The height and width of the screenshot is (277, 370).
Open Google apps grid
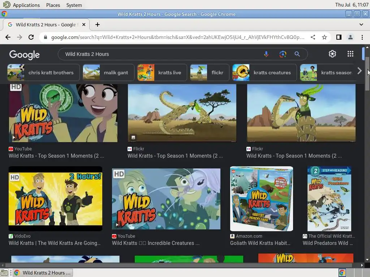[x=350, y=54]
